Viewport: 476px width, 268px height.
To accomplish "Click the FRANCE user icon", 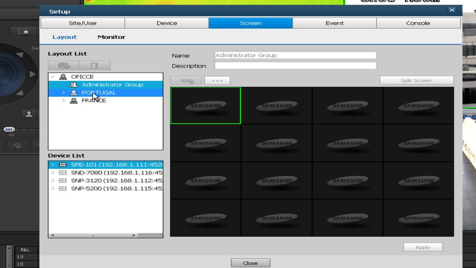I will (74, 100).
